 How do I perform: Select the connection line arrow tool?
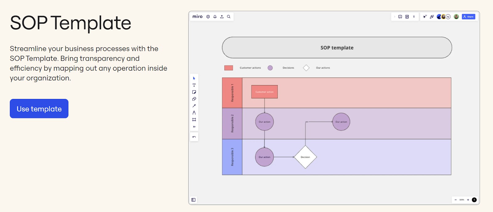pos(194,106)
